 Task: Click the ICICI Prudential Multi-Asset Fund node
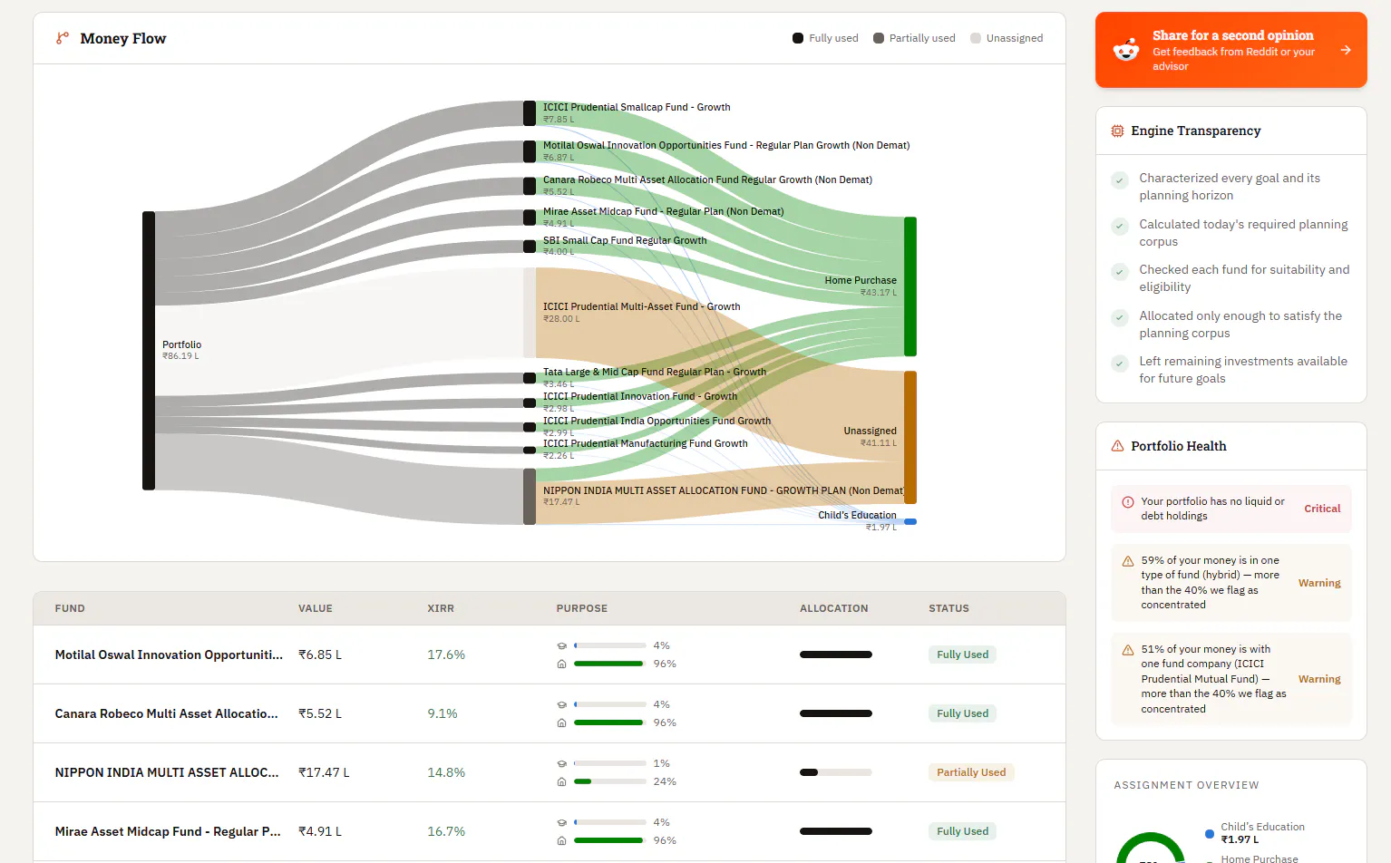[x=530, y=313]
